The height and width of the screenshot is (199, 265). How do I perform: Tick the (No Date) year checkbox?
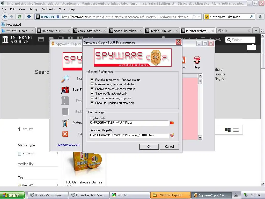click(x=20, y=185)
